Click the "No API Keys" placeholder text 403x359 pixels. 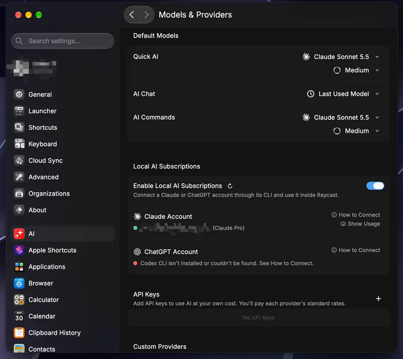[258, 318]
